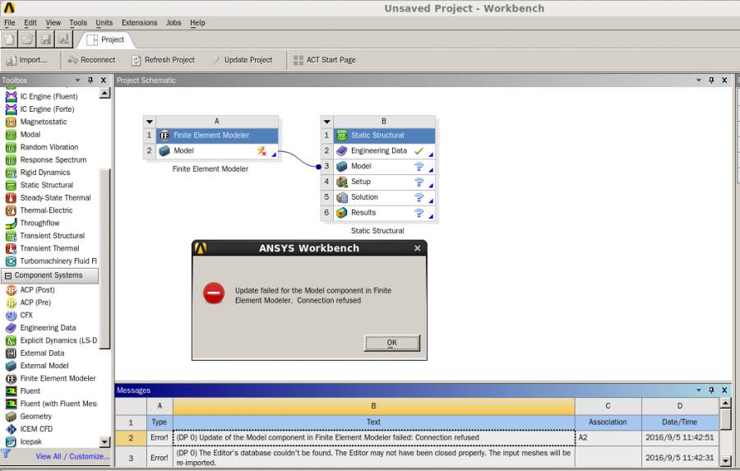
Task: Select the Project tab
Action: pos(106,39)
